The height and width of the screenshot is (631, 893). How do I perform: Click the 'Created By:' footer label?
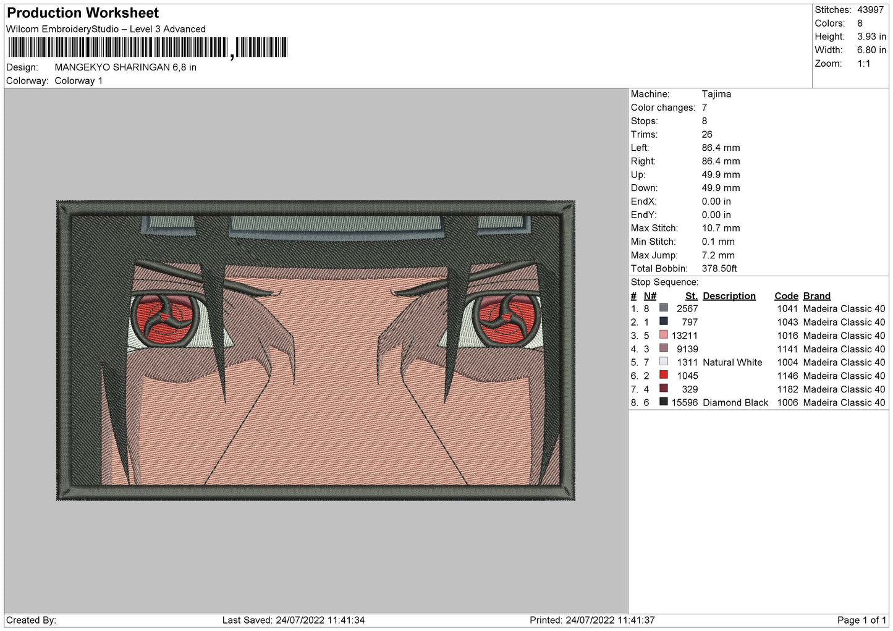(x=31, y=620)
